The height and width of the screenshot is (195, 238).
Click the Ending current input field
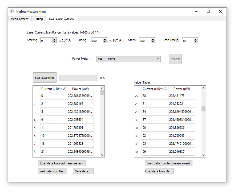point(97,41)
